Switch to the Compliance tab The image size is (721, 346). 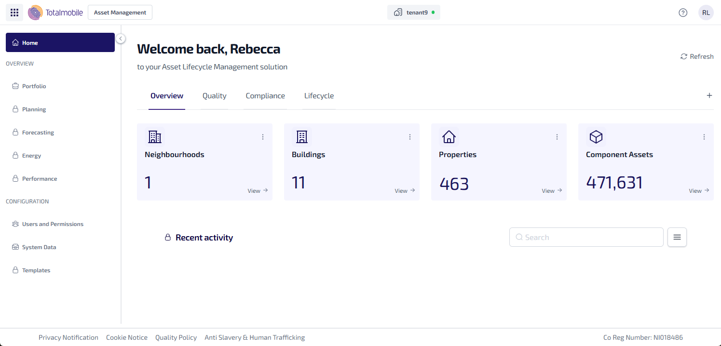pos(265,96)
